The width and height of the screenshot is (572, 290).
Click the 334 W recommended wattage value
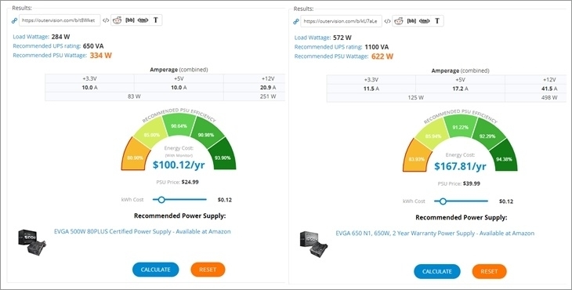[x=100, y=56]
